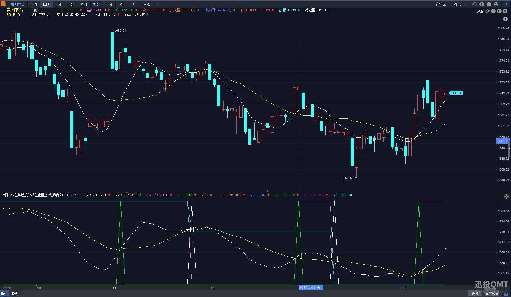511x297 pixels.
Task: Switch to 1分 period
Action: 59,4
